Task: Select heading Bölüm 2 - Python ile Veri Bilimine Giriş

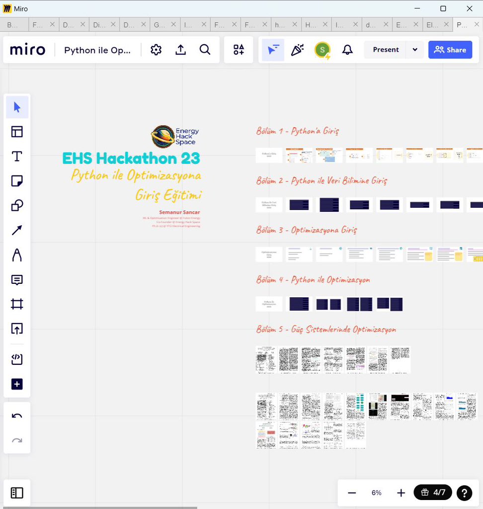Action: click(x=322, y=181)
